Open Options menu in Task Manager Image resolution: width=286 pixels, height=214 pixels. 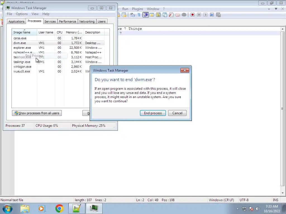coord(22,14)
